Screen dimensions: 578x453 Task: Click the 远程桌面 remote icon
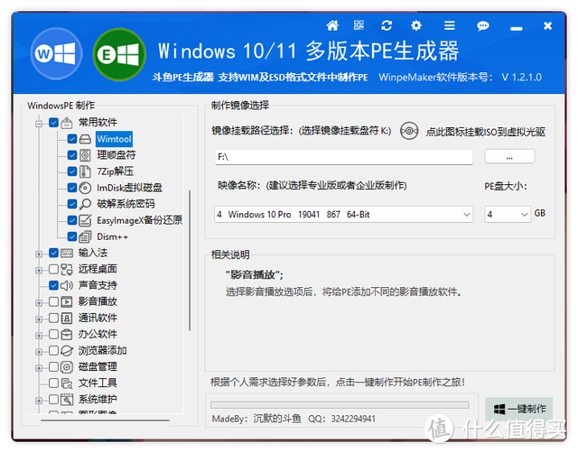[x=67, y=269]
